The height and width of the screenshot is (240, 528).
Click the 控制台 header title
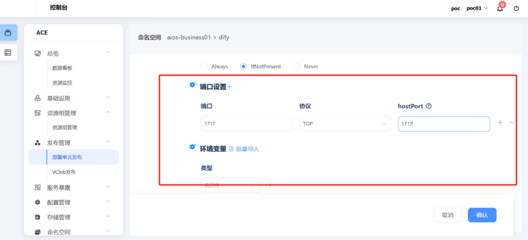click(59, 8)
